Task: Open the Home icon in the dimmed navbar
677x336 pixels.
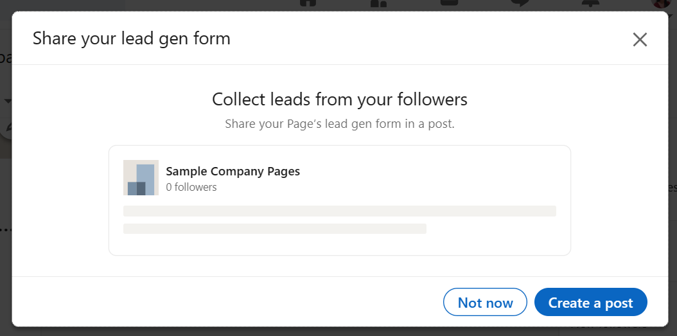Action: [x=308, y=3]
